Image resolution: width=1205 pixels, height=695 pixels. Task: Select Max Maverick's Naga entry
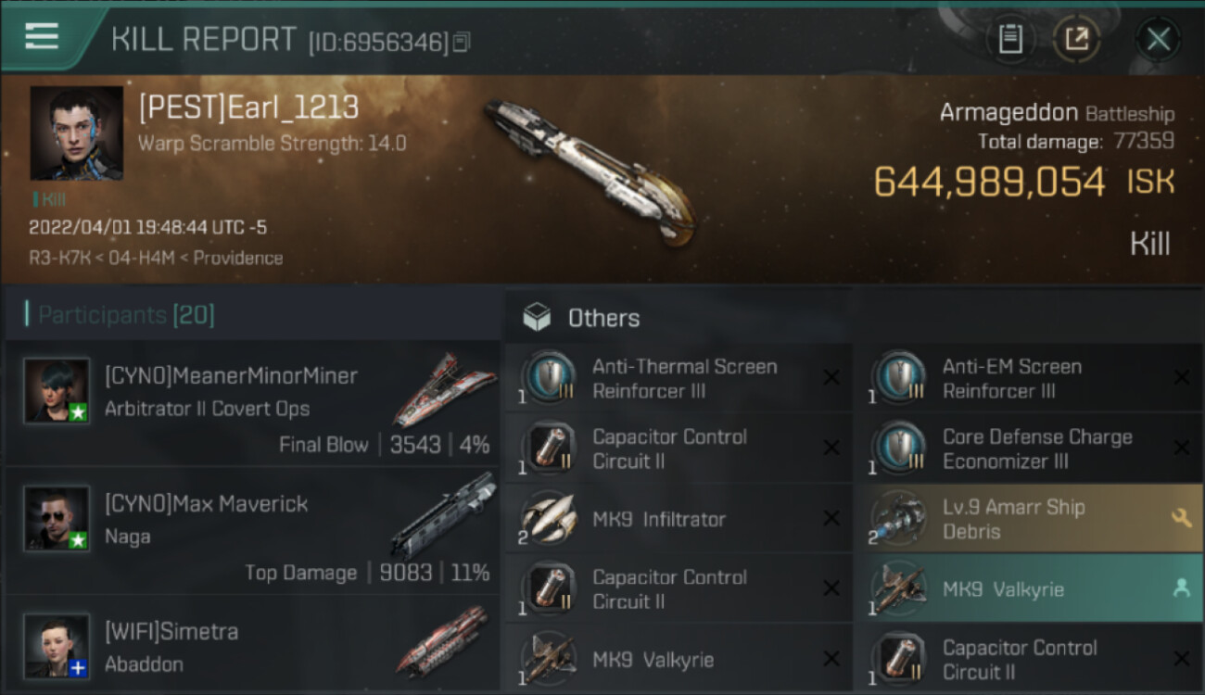coord(252,531)
